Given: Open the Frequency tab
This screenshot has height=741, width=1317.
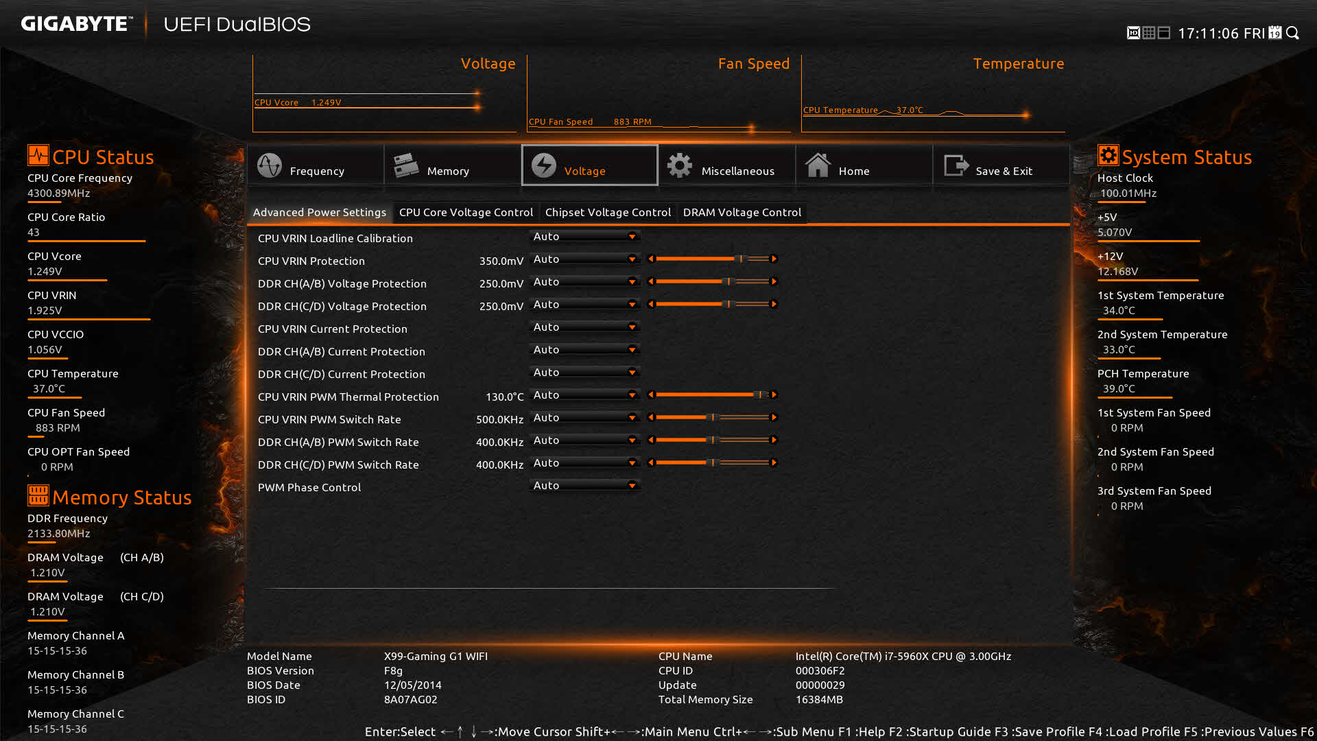Looking at the screenshot, I should click(x=316, y=165).
